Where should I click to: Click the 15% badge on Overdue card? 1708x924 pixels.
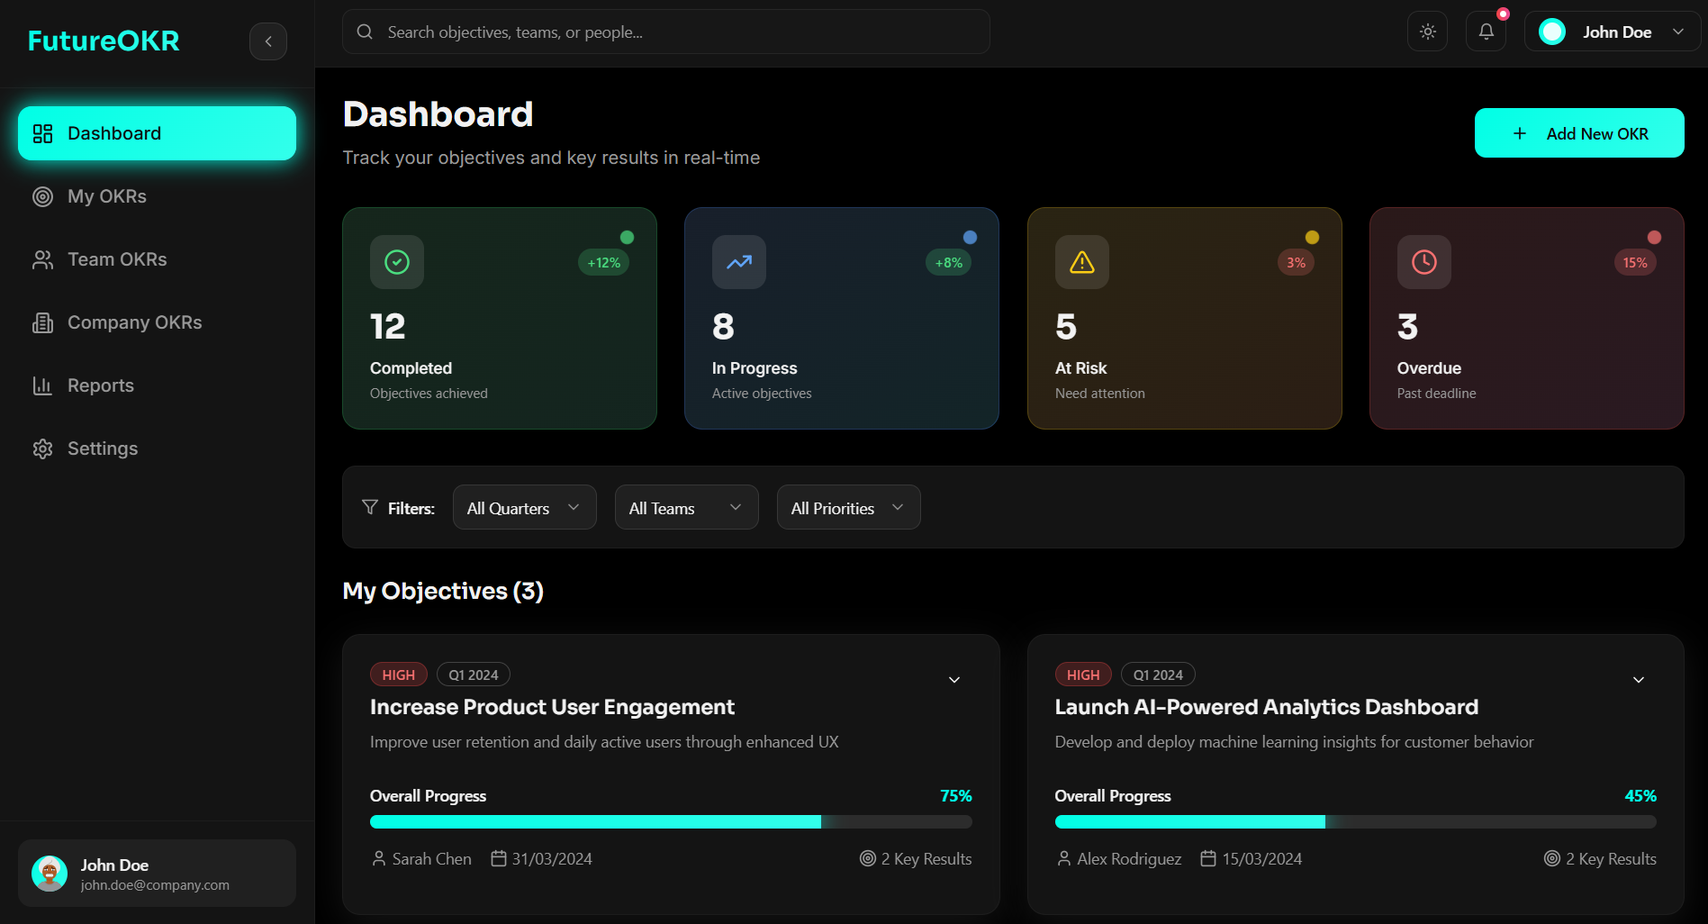1635,263
